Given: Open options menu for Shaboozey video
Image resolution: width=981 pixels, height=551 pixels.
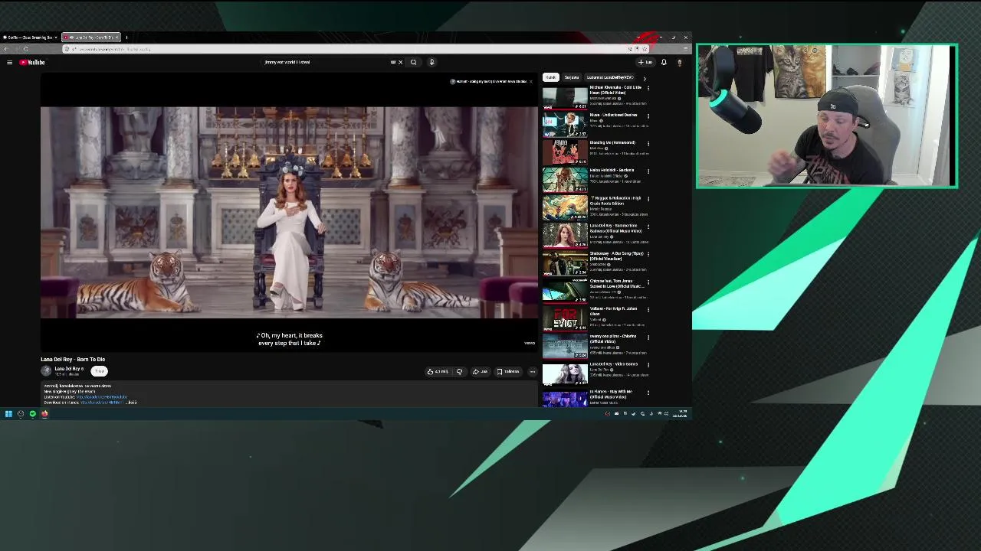Looking at the screenshot, I should click(648, 254).
